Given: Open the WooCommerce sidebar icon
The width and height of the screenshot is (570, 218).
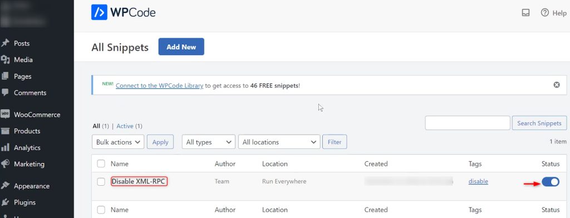Looking at the screenshot, I should [x=5, y=115].
